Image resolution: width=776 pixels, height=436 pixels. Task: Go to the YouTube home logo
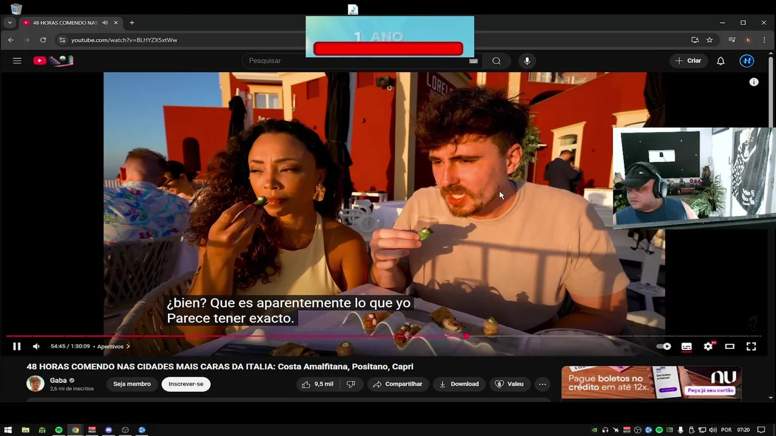pos(53,61)
